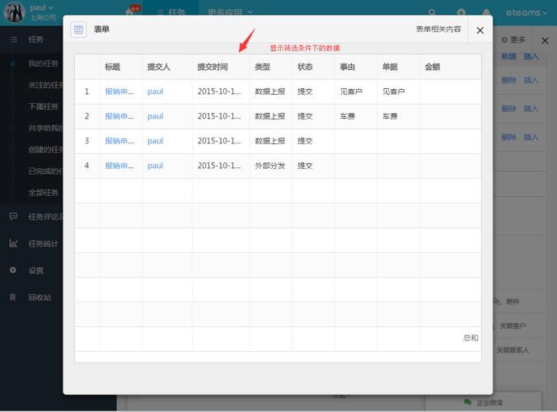
Task: Click the add plus icon in top bar
Action: pyautogui.click(x=461, y=13)
